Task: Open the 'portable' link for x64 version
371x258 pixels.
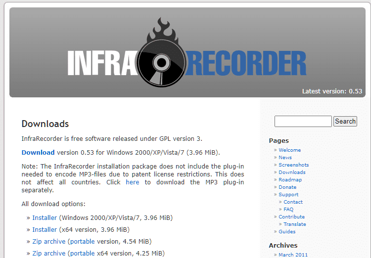Action: pos(82,253)
